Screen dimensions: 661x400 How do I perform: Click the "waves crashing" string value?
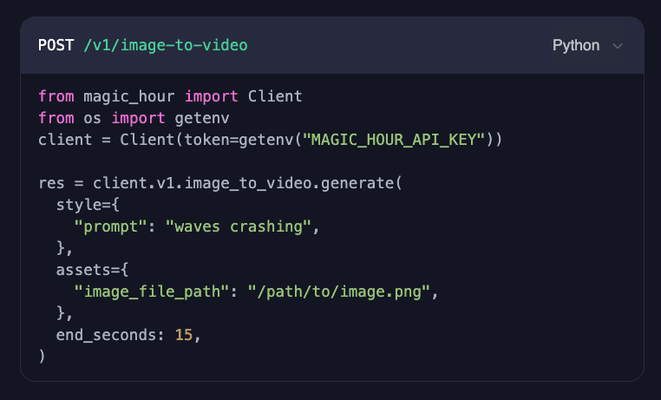239,226
